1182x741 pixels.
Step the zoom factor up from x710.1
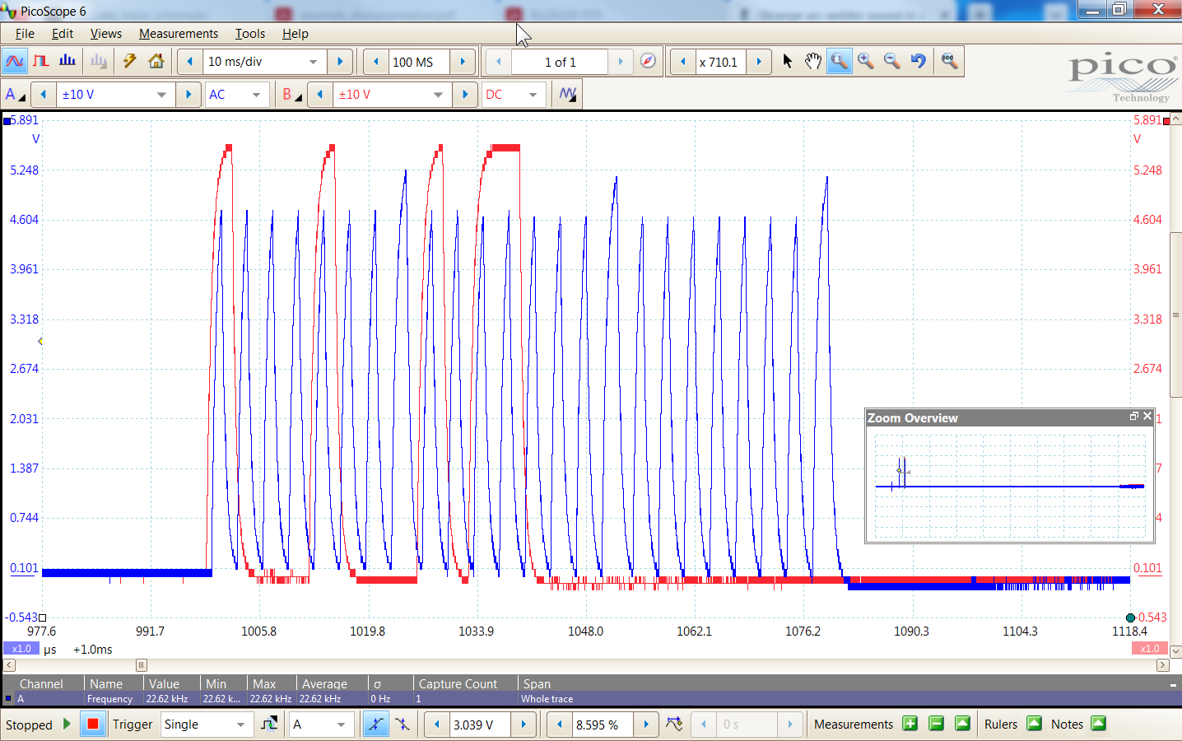pos(758,61)
